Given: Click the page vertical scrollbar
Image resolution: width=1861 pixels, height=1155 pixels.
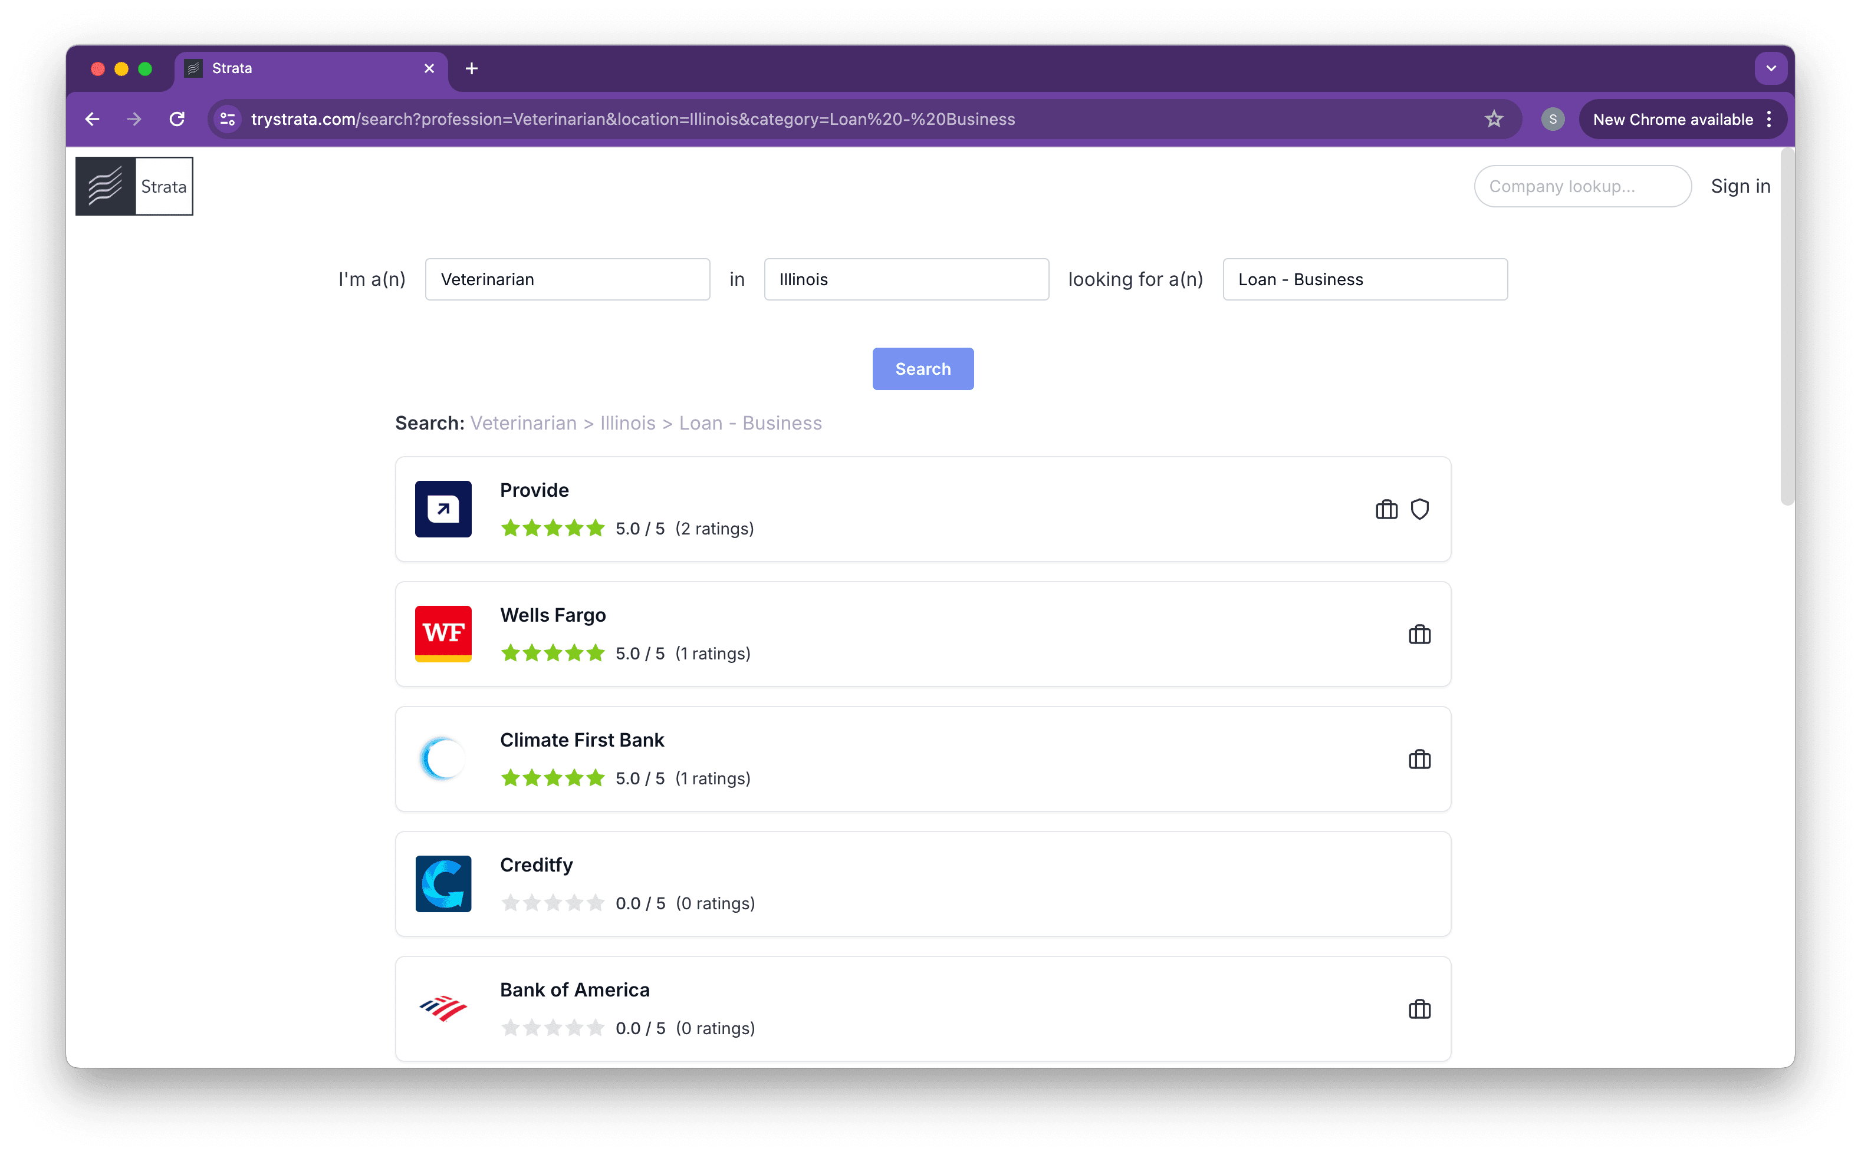Looking at the screenshot, I should (1787, 328).
